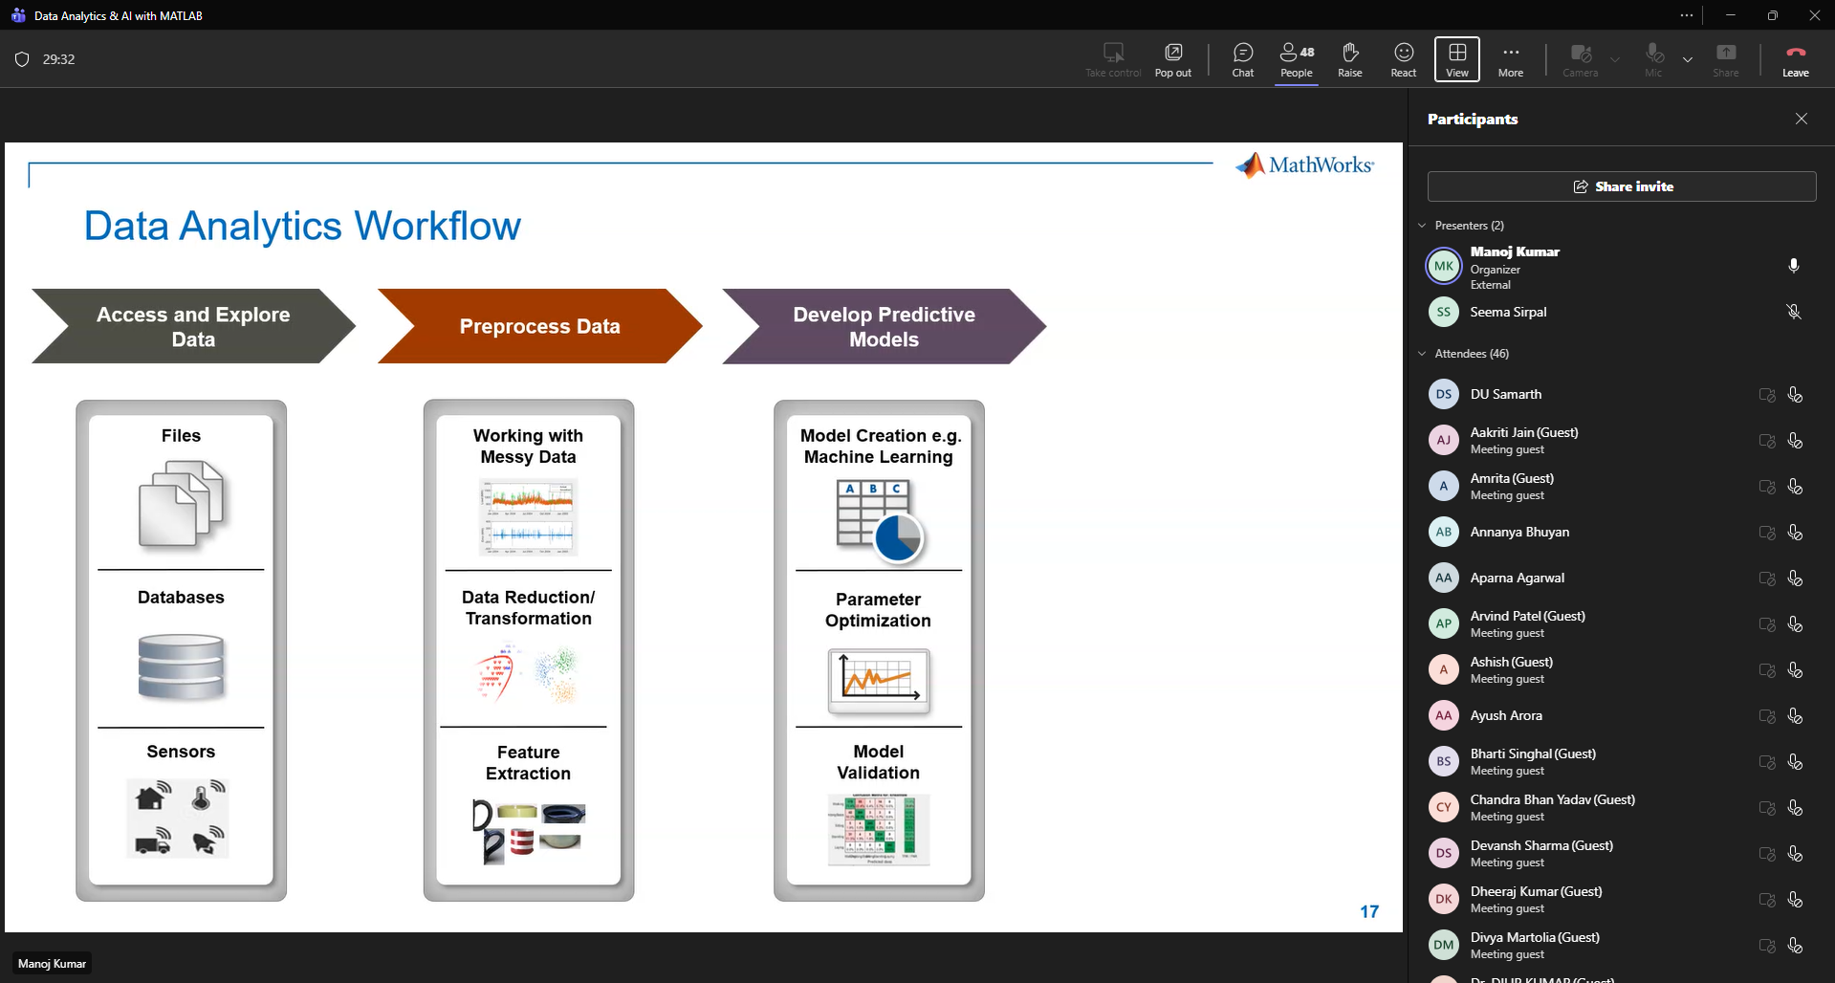Leave the meeting
The height and width of the screenshot is (983, 1835).
tap(1795, 59)
